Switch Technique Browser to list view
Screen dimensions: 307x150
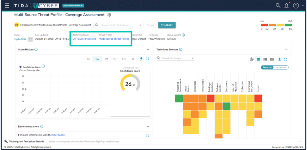tap(265, 59)
